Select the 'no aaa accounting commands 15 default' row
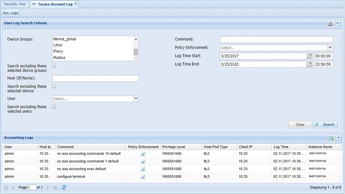This screenshot has width=345, height=194. 172,154
